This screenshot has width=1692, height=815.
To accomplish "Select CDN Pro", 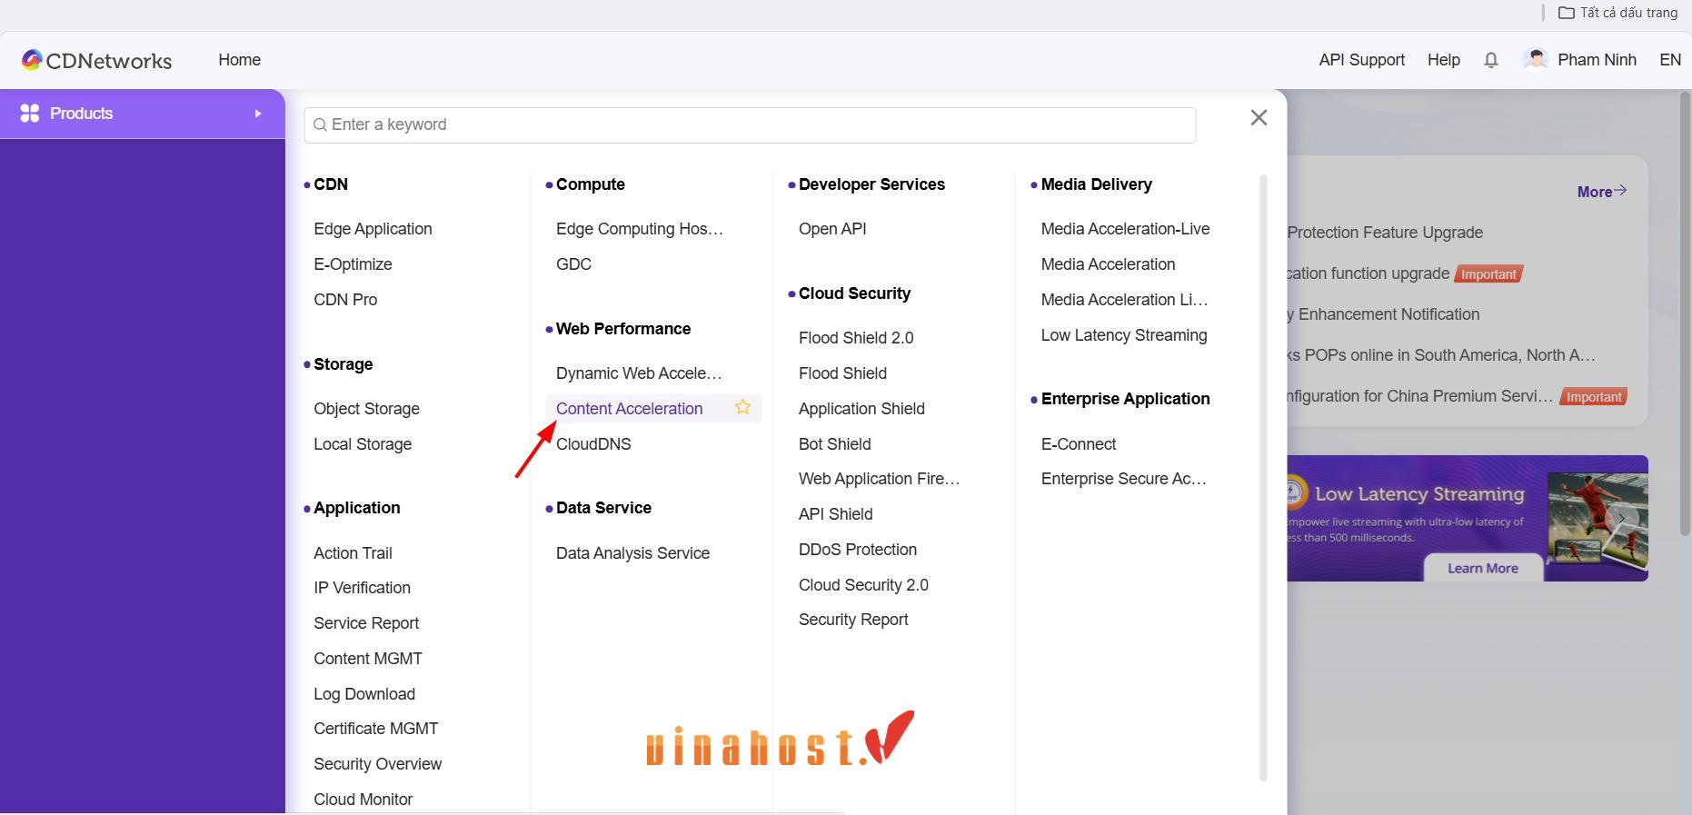I will pyautogui.click(x=345, y=300).
